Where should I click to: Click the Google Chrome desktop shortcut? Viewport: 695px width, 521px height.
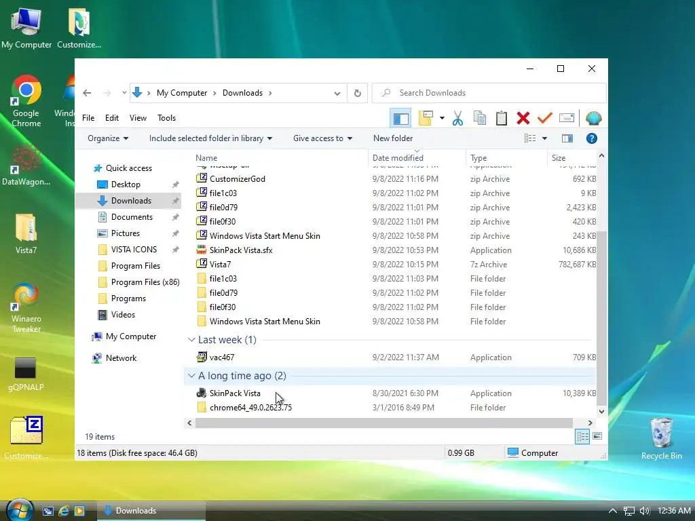pyautogui.click(x=26, y=102)
